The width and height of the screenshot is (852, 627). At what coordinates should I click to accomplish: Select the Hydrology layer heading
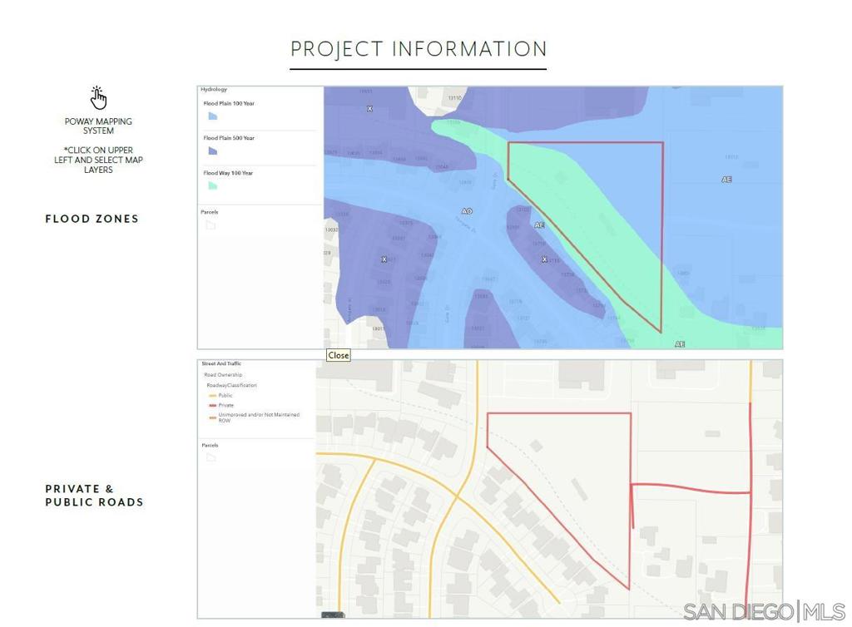[214, 90]
